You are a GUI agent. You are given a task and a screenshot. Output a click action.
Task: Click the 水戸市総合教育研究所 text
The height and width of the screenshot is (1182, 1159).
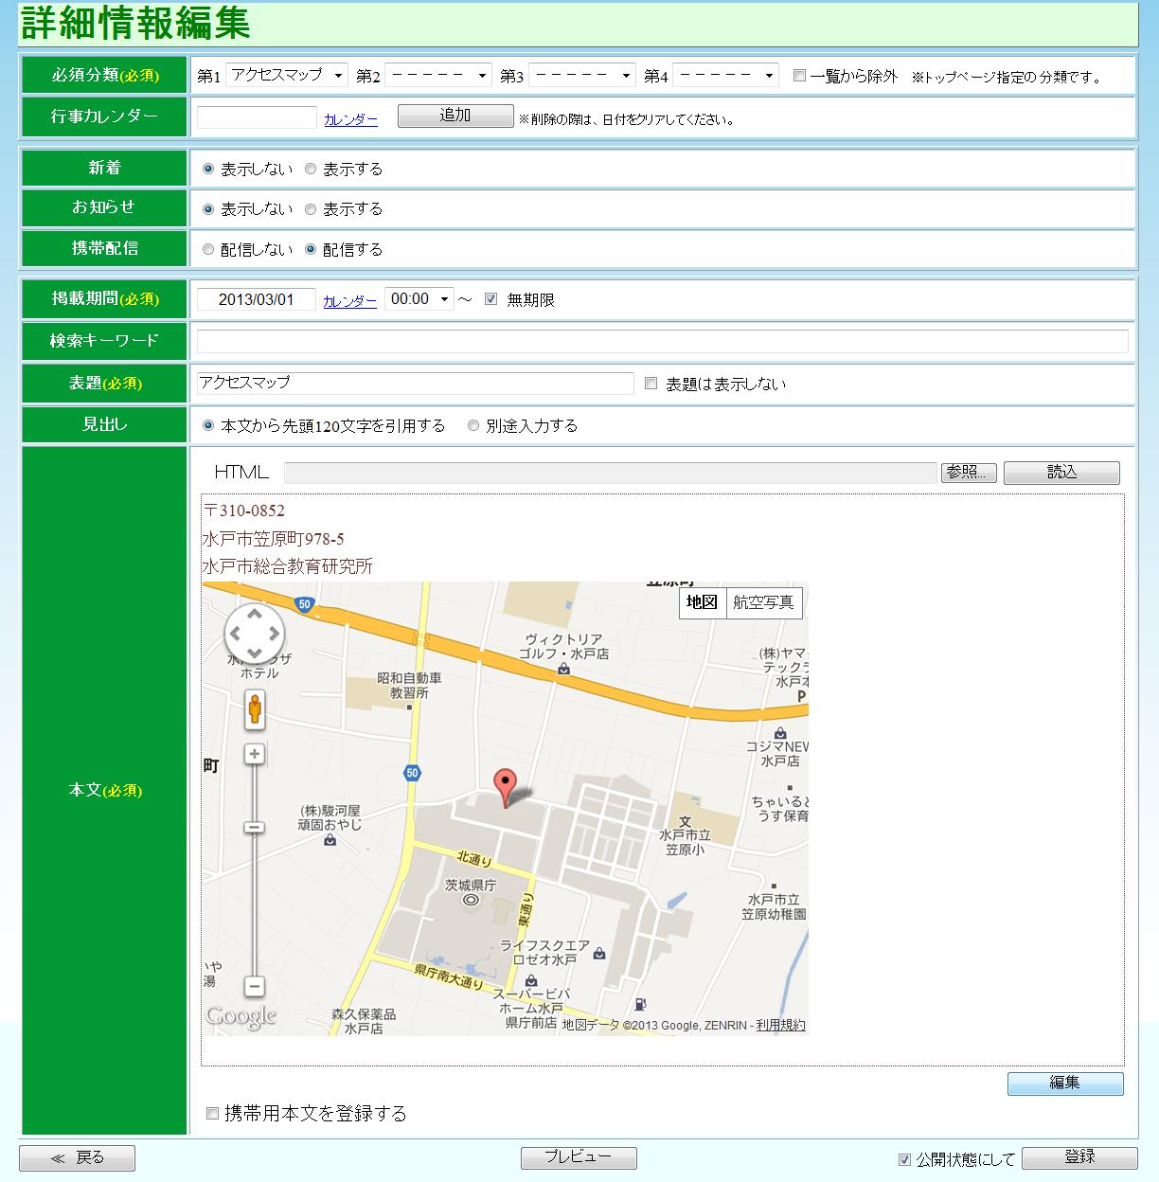click(288, 566)
